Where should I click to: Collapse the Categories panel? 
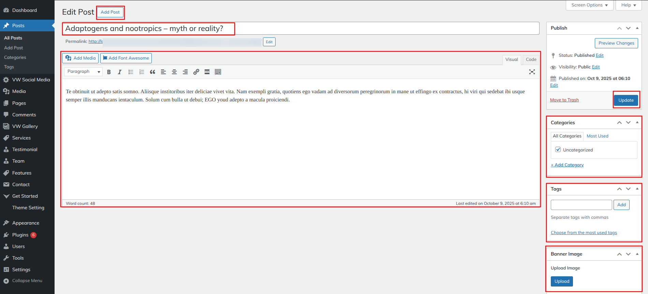point(637,122)
